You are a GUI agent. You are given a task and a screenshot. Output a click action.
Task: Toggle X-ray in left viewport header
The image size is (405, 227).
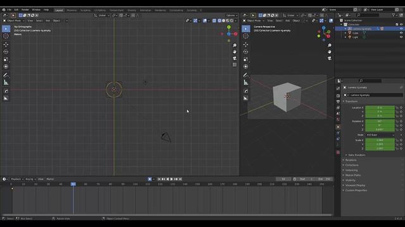point(215,21)
